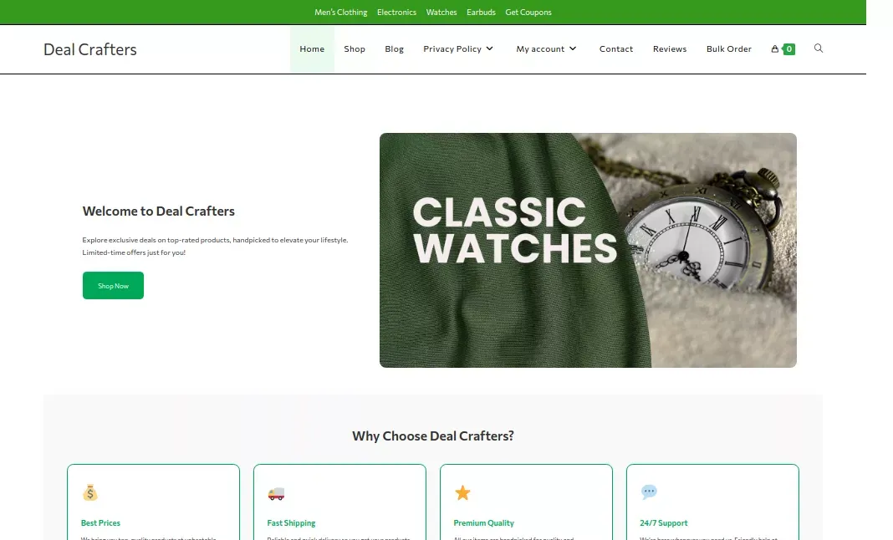Click the search magnifier icon

[819, 48]
